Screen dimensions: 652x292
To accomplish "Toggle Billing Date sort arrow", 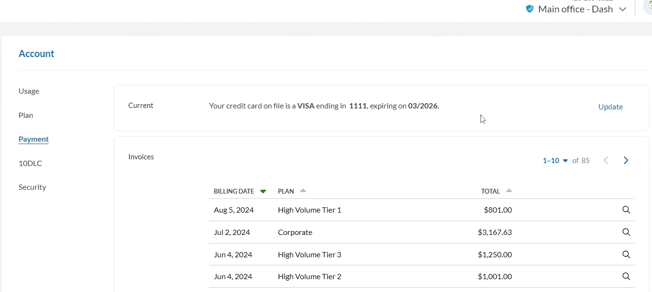I will coord(263,191).
